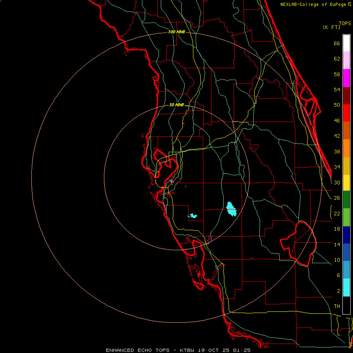Click the orange 42 kft legend swatch
Viewport: 353px width, 353px height.
pos(346,148)
